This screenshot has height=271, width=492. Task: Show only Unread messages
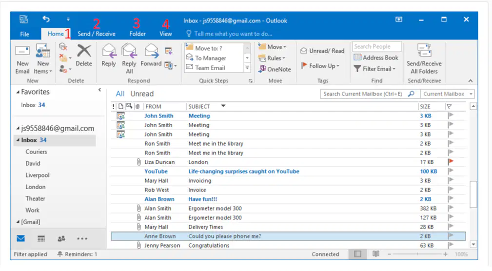[x=142, y=94]
